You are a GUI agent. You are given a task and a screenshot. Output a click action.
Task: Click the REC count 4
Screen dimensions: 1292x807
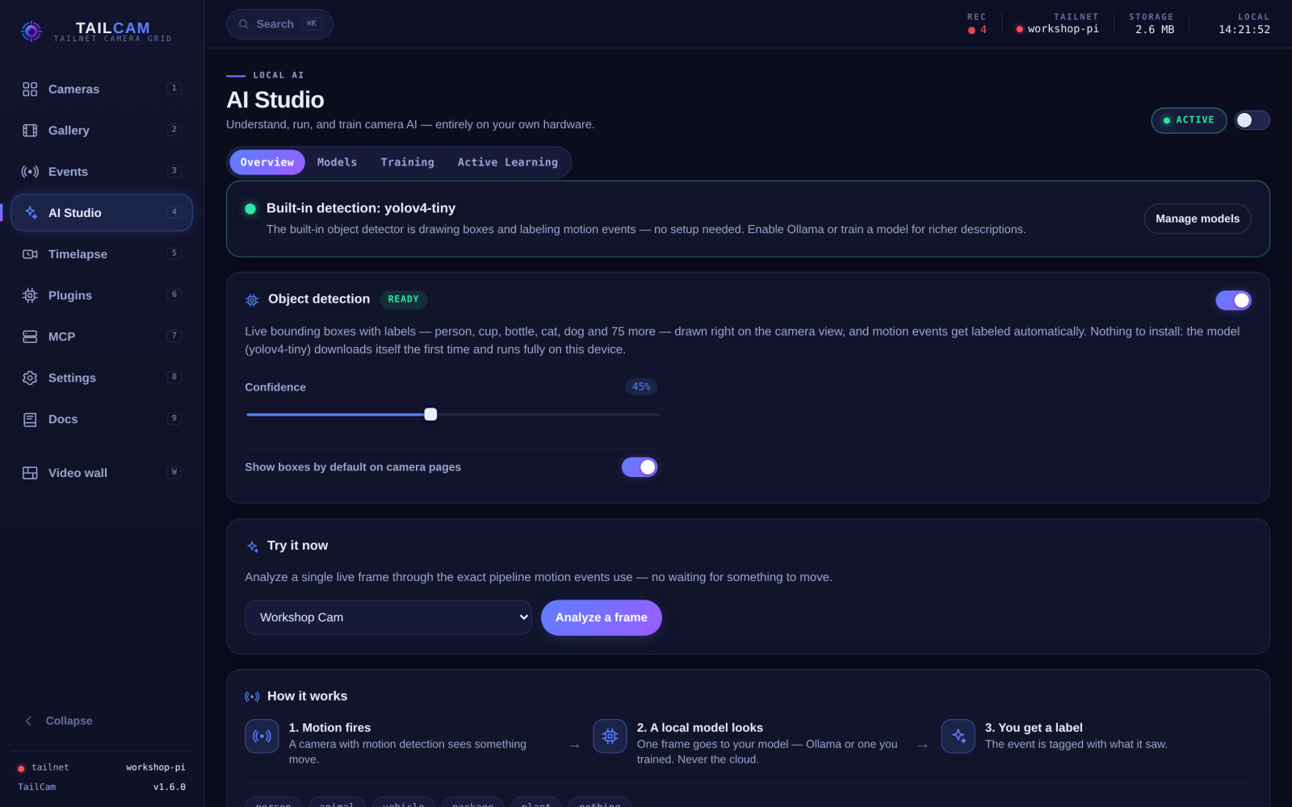[983, 30]
